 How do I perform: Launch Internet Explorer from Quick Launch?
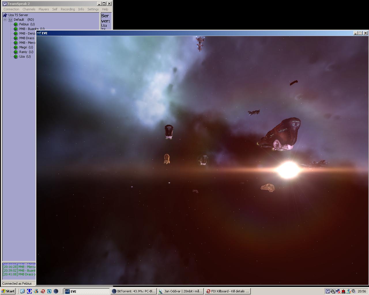[22, 291]
